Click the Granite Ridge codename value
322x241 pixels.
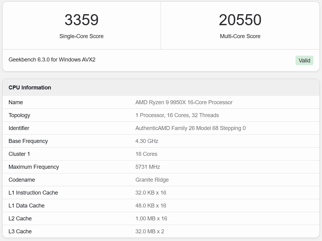tap(152, 180)
